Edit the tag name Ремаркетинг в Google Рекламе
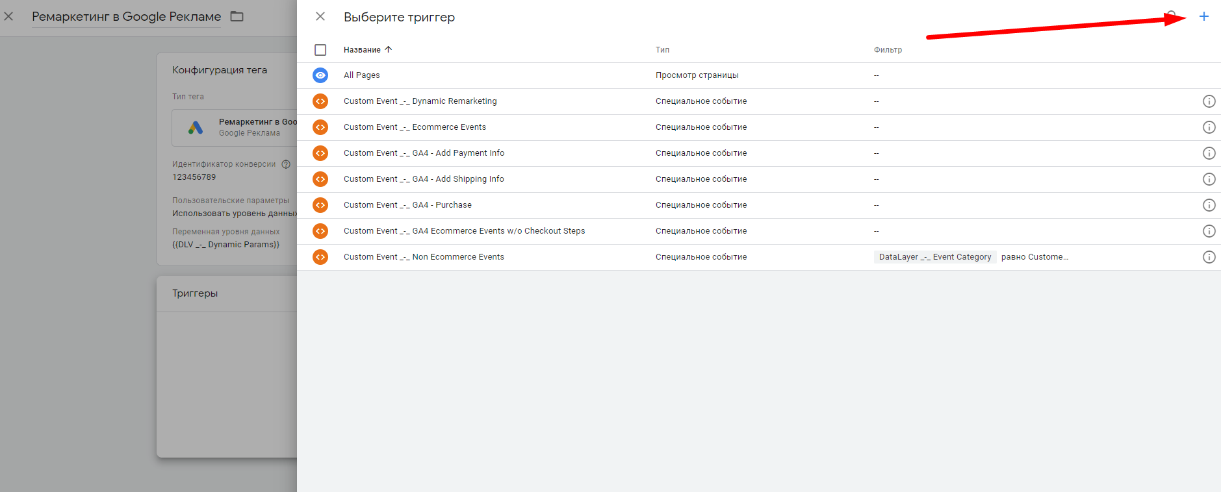Screen dimensions: 1221x492 coord(126,17)
